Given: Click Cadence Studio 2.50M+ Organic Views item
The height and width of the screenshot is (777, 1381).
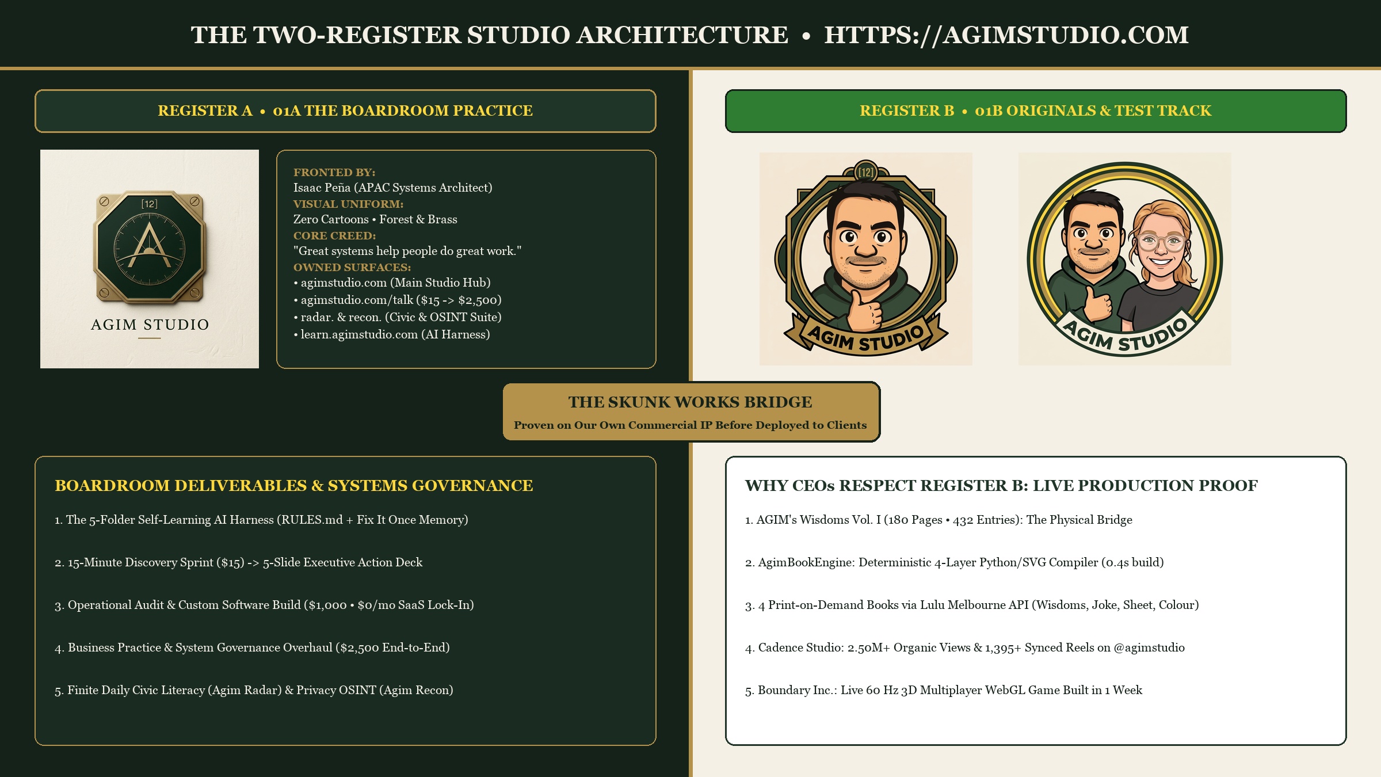Looking at the screenshot, I should [965, 647].
